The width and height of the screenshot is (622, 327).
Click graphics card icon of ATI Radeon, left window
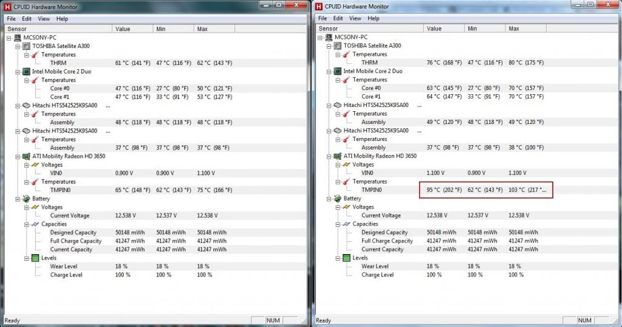[x=26, y=156]
